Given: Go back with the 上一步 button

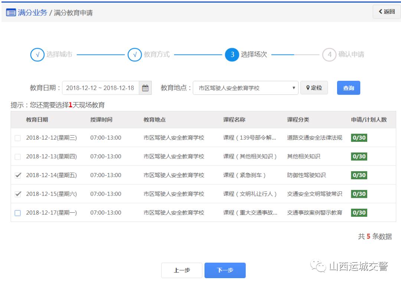Looking at the screenshot, I should [182, 271].
